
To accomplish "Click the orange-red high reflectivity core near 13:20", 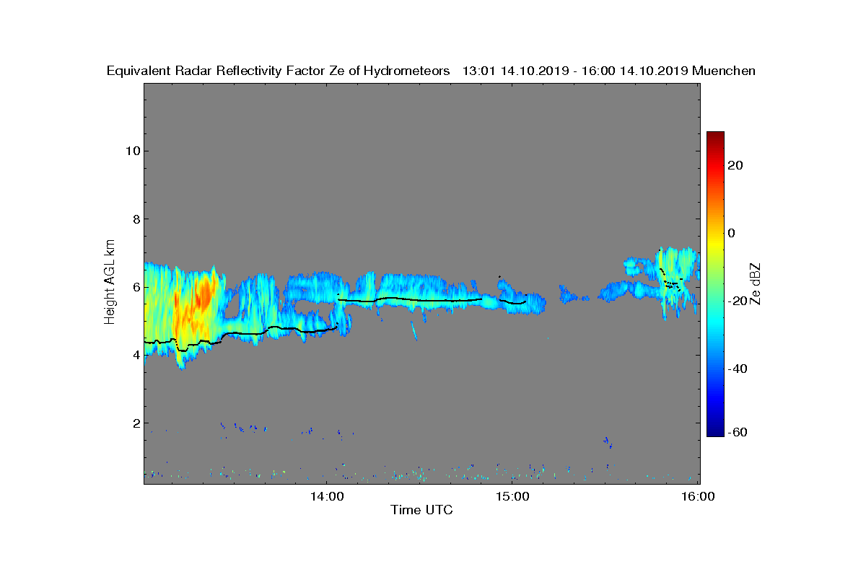I will (x=204, y=294).
